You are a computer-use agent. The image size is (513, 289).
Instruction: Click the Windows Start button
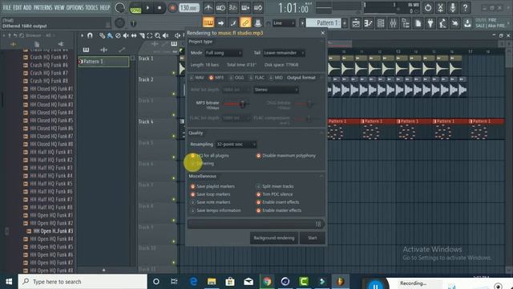coord(9,282)
